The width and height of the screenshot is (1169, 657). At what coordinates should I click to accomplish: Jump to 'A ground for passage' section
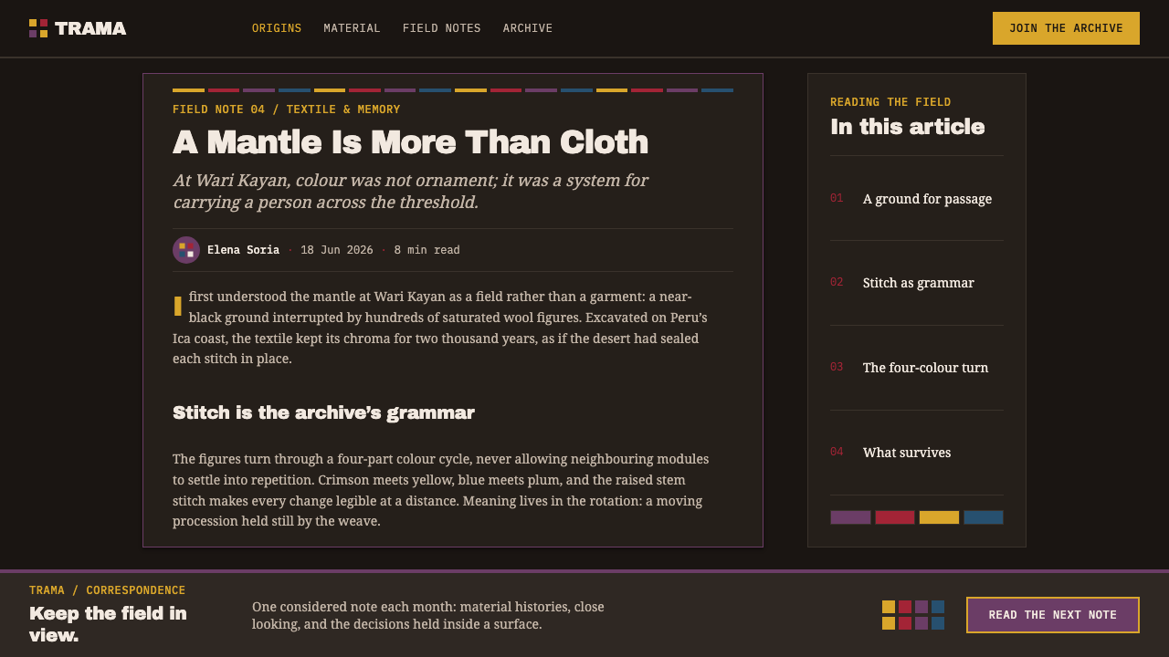point(917,199)
